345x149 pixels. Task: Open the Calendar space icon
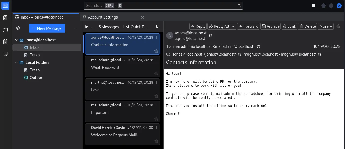click(5, 30)
